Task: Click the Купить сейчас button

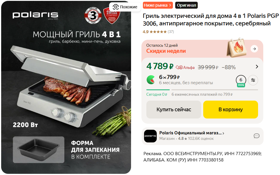Action: (x=174, y=110)
